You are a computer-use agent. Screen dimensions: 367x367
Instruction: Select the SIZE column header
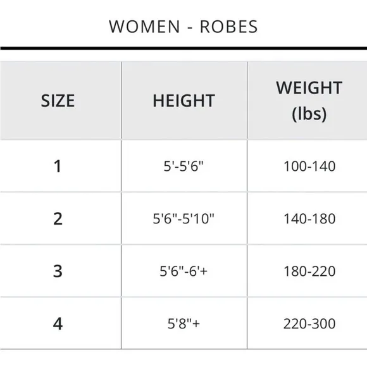(58, 101)
